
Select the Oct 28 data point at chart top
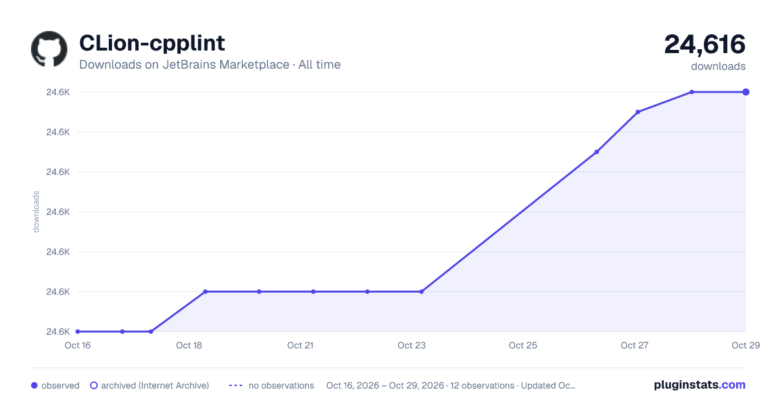coord(692,92)
